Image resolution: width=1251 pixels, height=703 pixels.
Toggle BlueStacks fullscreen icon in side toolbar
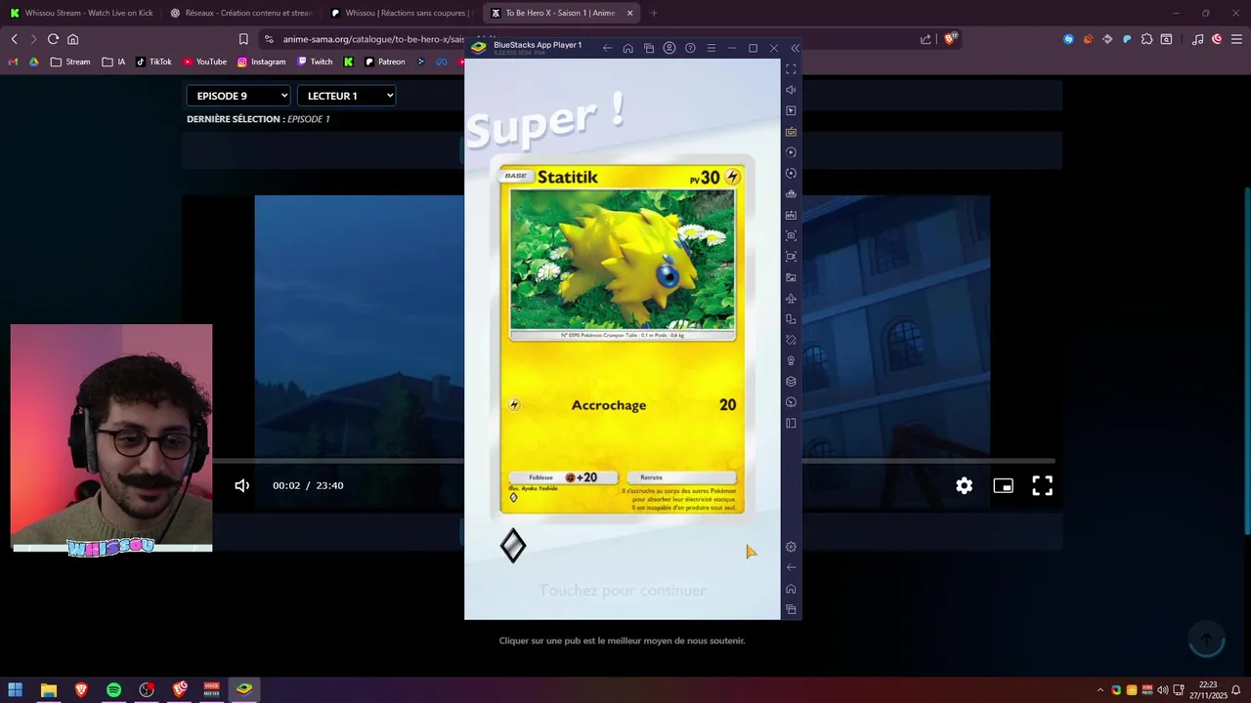click(x=791, y=69)
